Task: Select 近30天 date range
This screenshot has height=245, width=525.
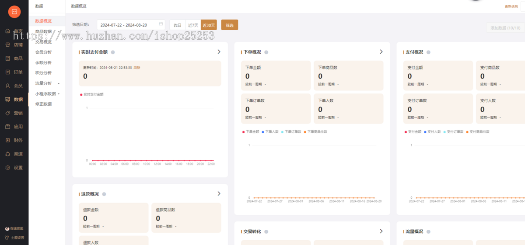Action: [x=209, y=25]
